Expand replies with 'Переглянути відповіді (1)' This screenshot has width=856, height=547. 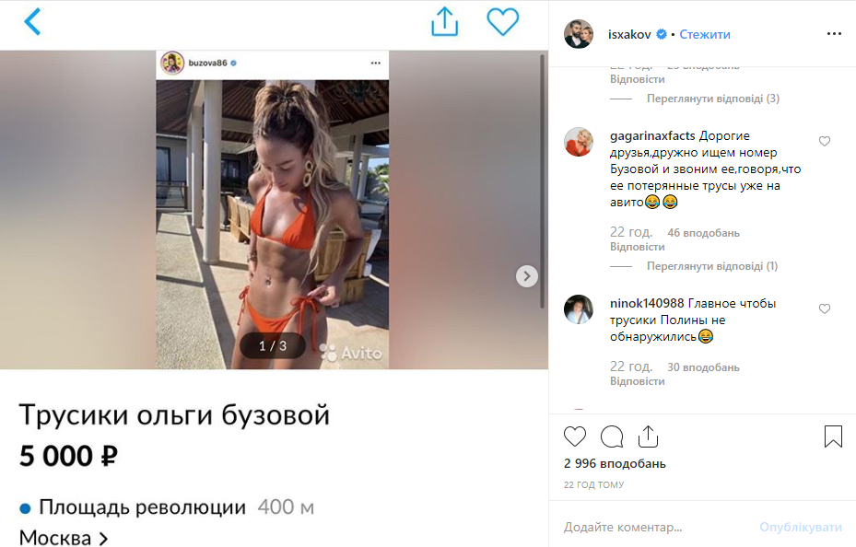(712, 266)
